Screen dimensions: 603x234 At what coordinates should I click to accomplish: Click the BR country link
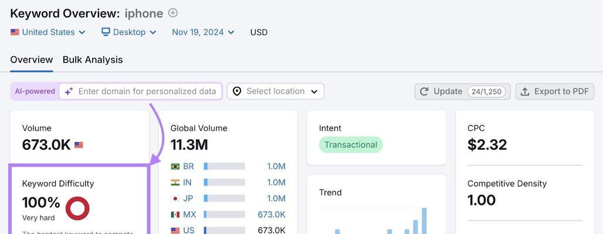coord(188,167)
